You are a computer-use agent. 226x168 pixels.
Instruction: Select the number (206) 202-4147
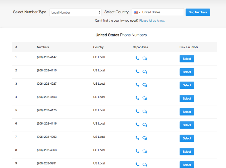(187, 59)
